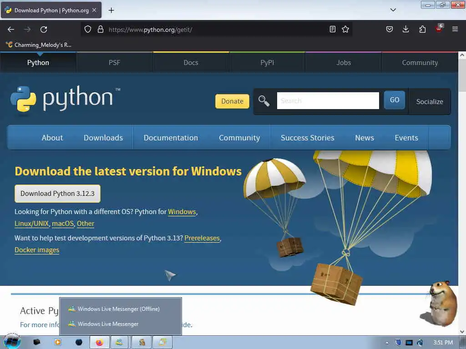The width and height of the screenshot is (466, 349).
Task: Select the Python top site tab
Action: click(x=38, y=62)
